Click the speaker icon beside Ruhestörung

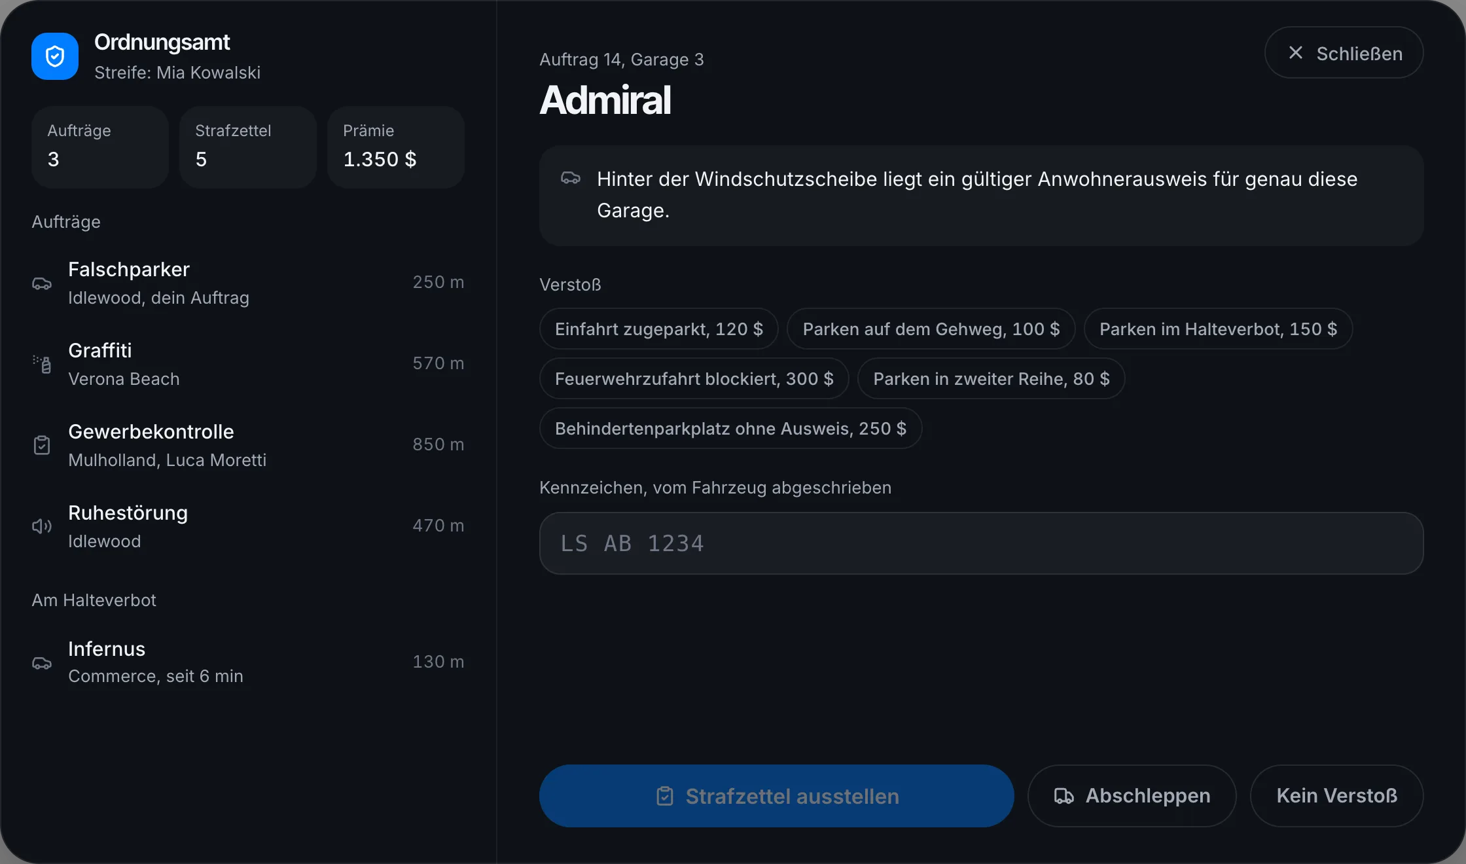(42, 526)
